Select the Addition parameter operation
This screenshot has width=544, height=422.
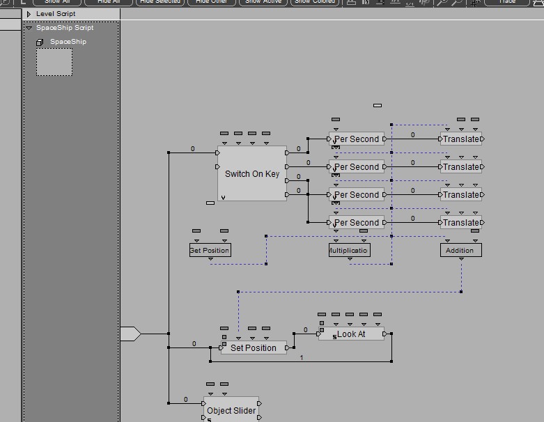point(460,250)
